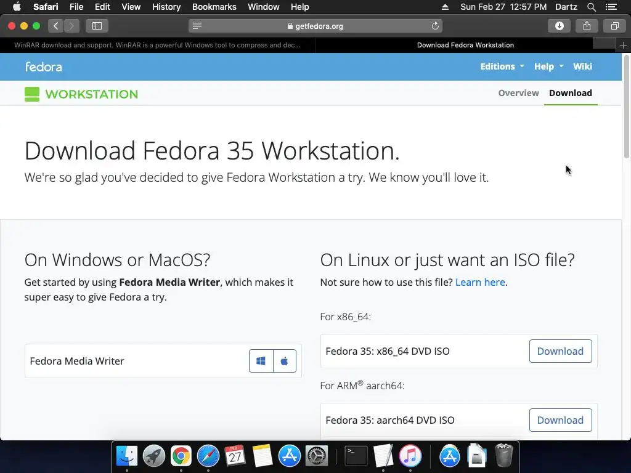Launch Google Chrome from the Dock
Screen dimensions: 631x473
pyautogui.click(x=181, y=456)
